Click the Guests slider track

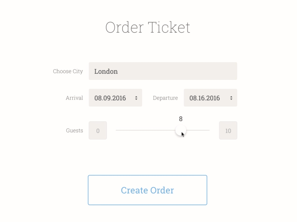pos(148,130)
